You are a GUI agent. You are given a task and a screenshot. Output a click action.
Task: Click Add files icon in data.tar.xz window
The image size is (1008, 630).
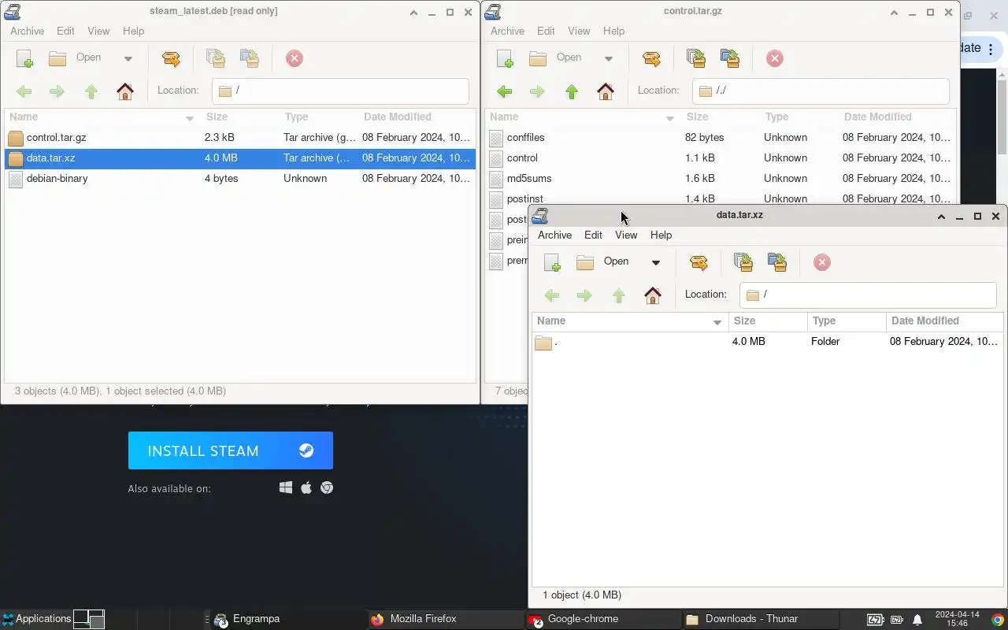tap(743, 262)
